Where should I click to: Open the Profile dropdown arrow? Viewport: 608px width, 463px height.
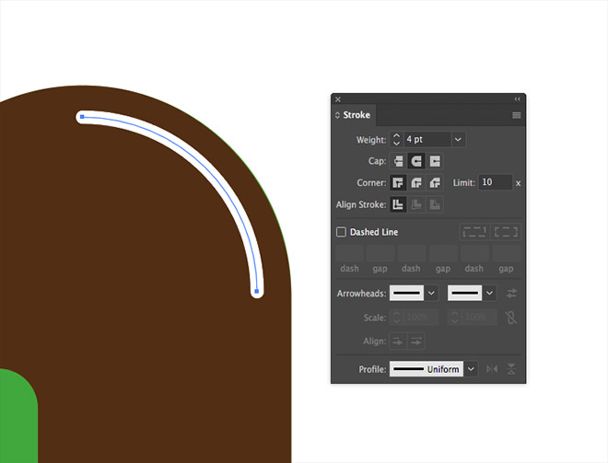pyautogui.click(x=471, y=369)
